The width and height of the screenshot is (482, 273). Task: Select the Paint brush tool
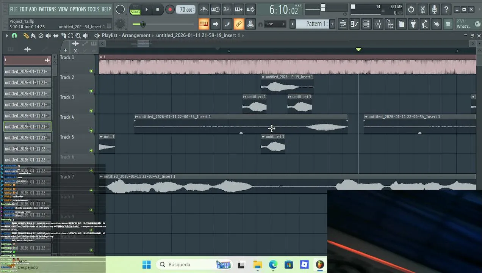tap(33, 36)
